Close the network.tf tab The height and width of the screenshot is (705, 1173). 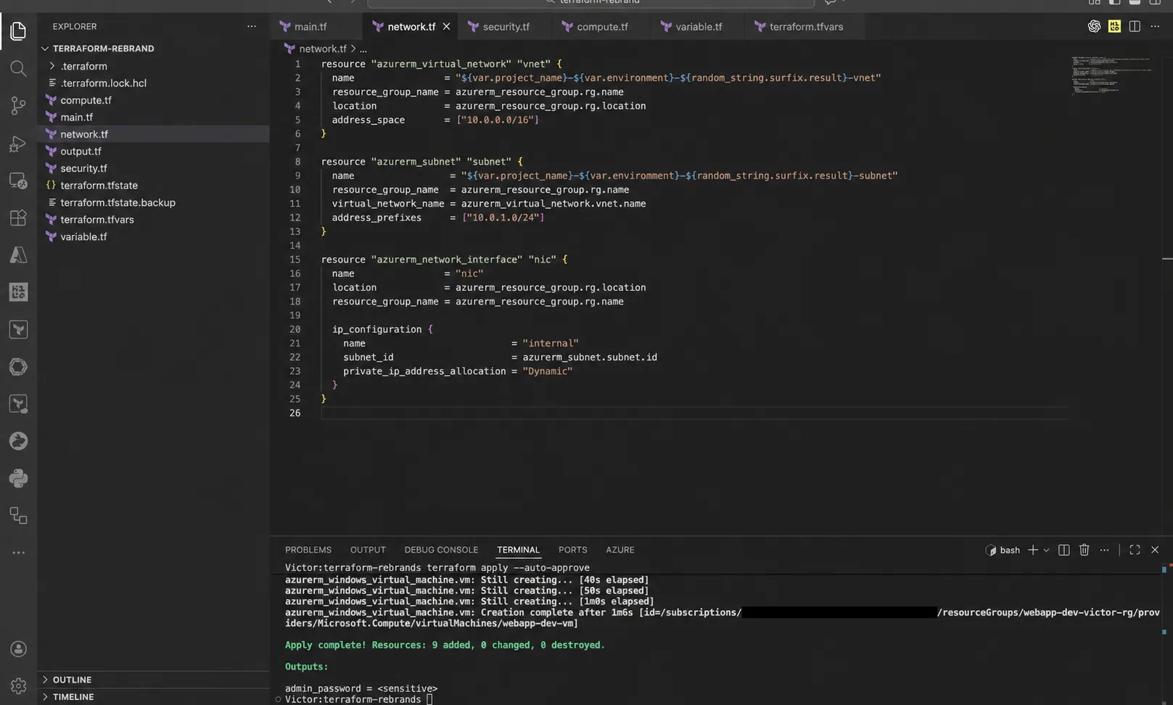[446, 26]
